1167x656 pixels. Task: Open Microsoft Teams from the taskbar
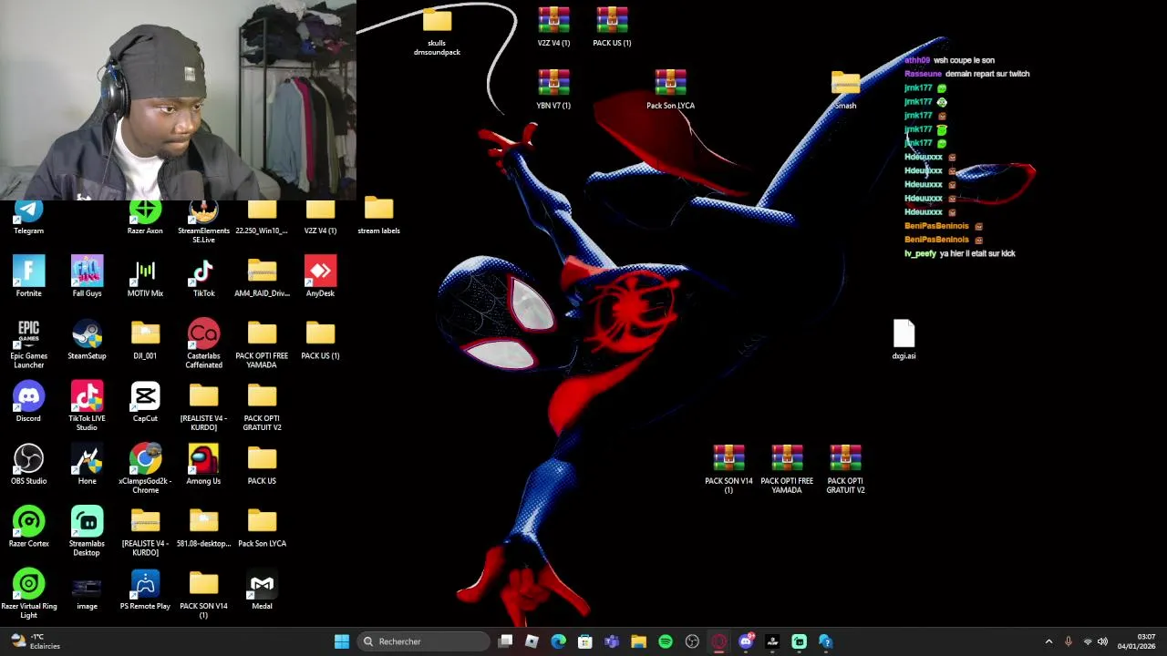[612, 641]
